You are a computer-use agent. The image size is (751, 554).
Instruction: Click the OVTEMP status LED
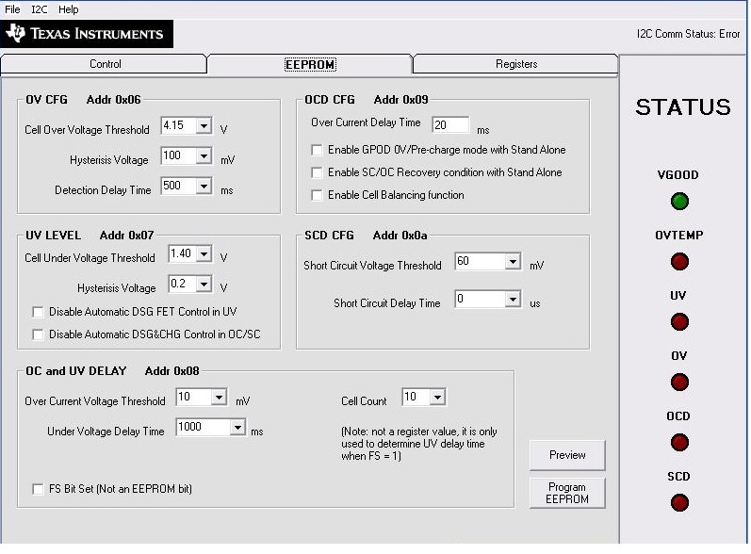678,261
